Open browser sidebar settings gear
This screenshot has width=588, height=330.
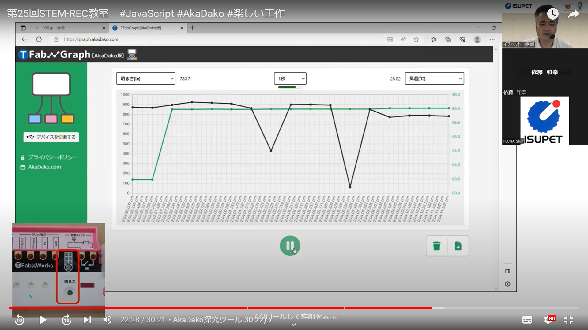(x=507, y=284)
